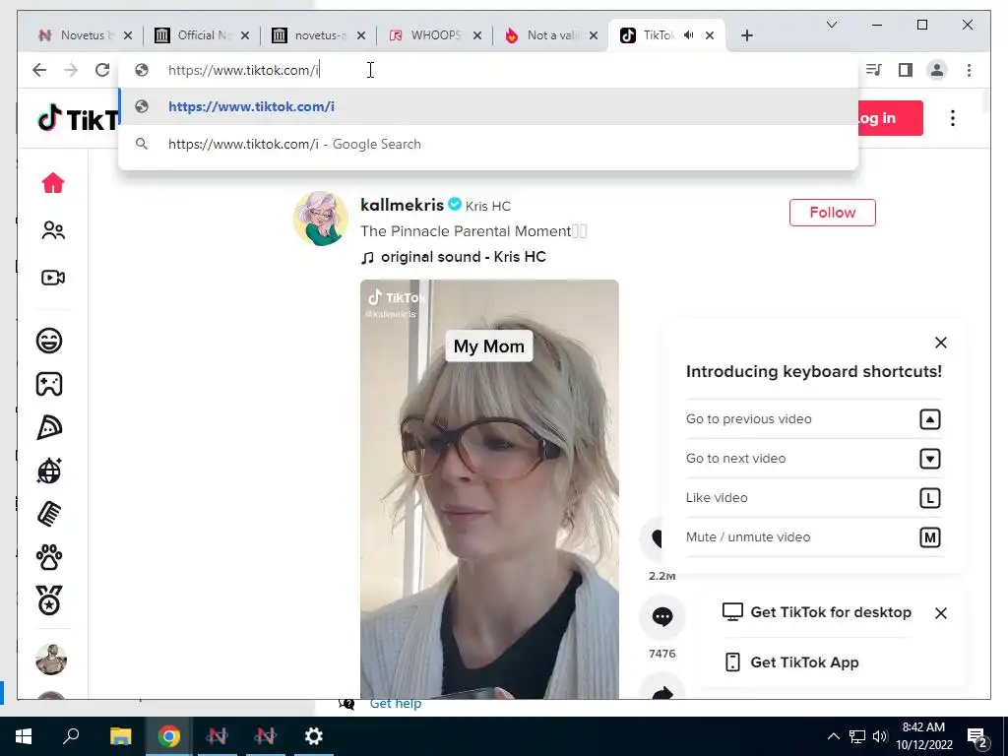This screenshot has width=1008, height=756.
Task: Open Chrome three-dot menu
Action: (969, 70)
